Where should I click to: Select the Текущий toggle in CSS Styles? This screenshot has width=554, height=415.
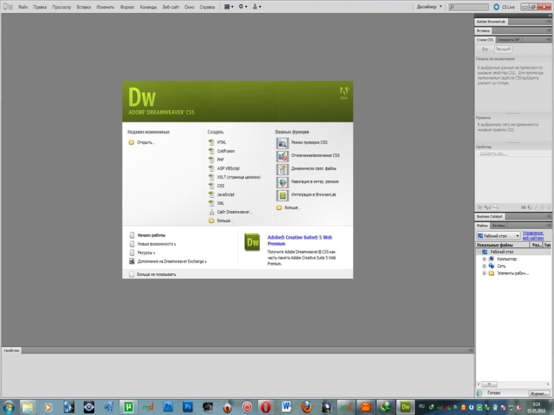point(503,49)
